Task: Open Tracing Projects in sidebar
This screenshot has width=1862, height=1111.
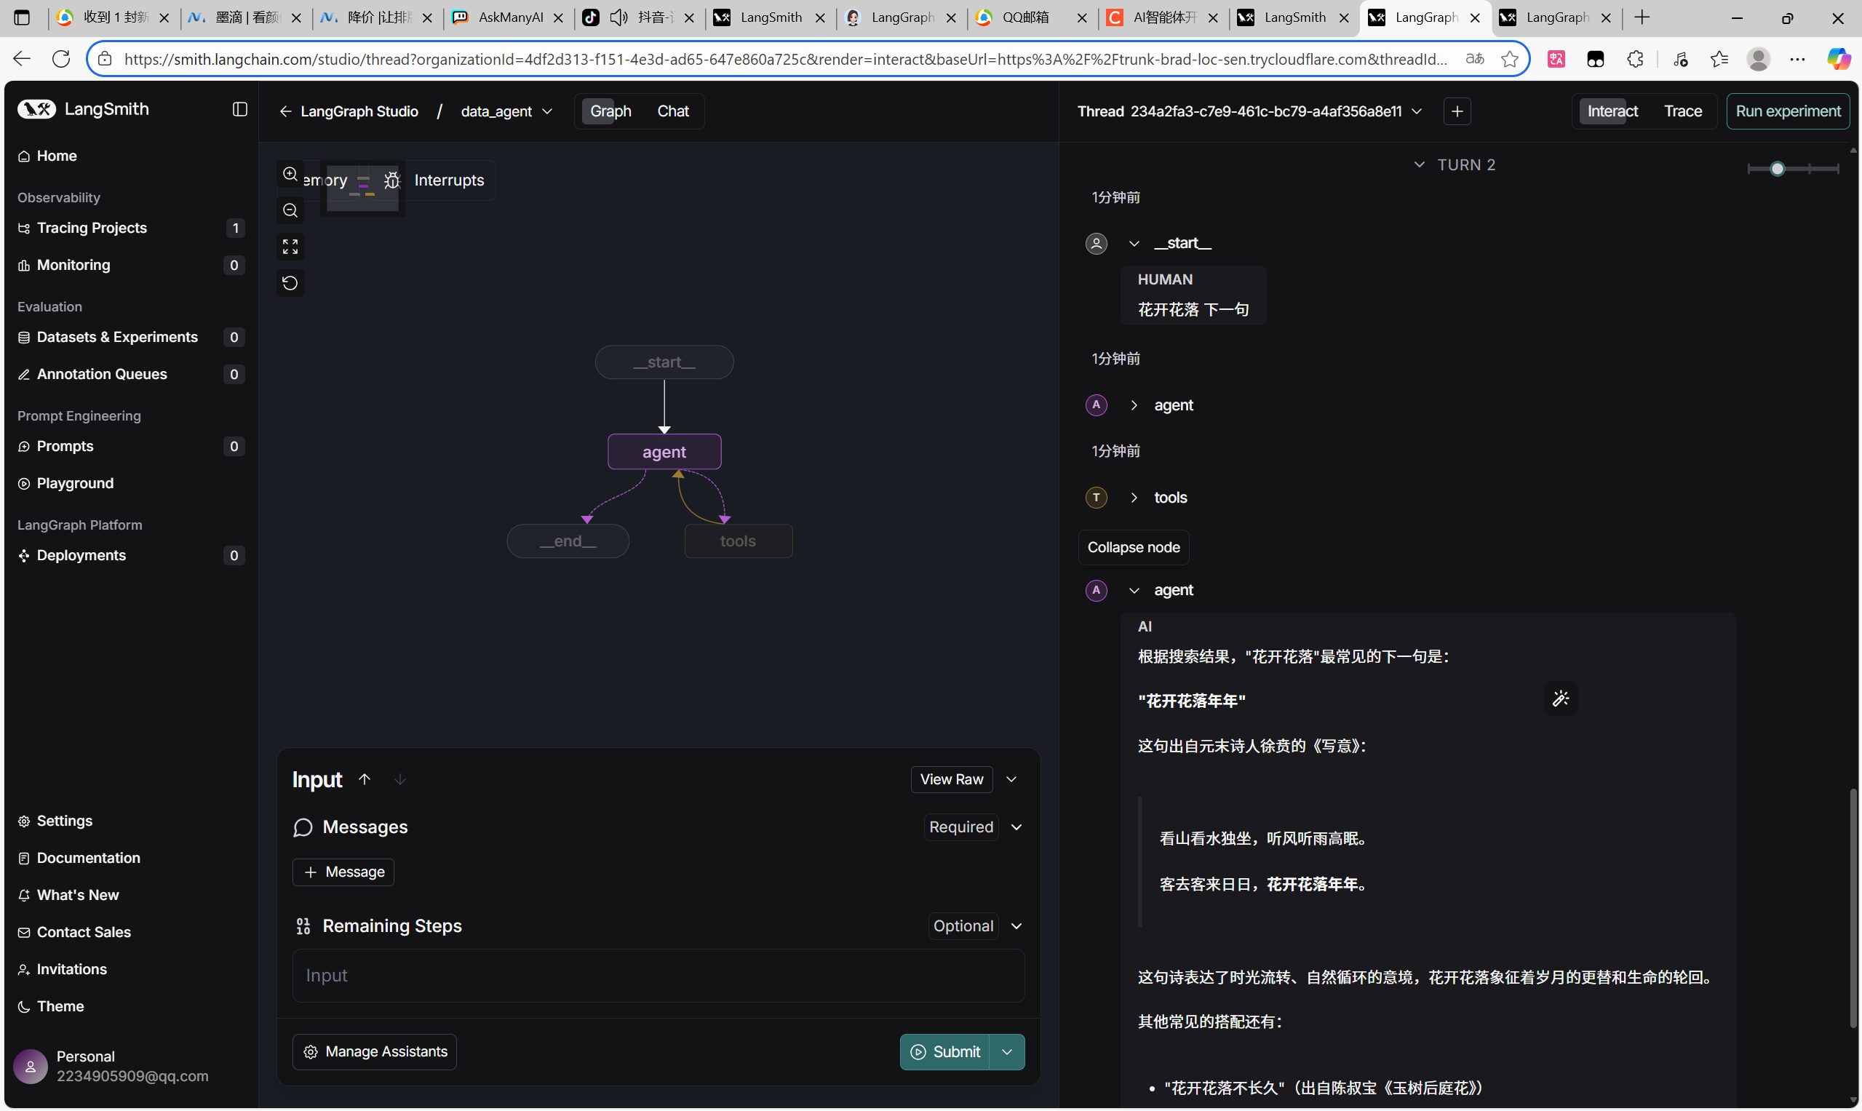Action: tap(92, 228)
